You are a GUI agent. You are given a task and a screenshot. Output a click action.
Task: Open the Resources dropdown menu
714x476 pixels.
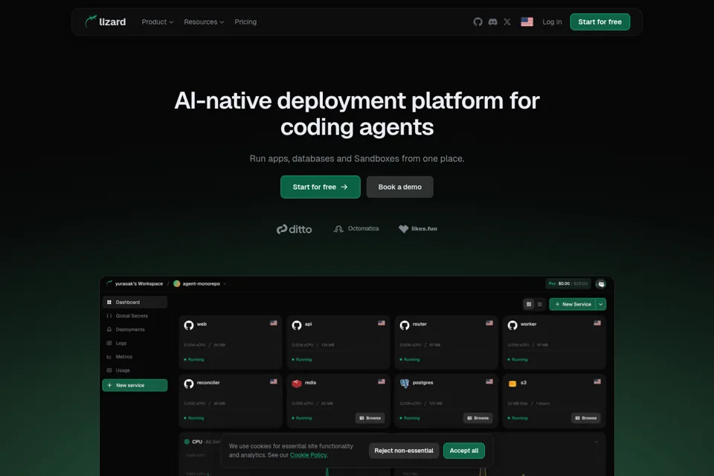pos(204,22)
